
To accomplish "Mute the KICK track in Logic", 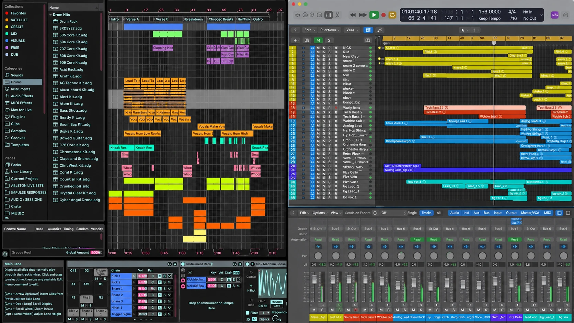I will [318, 48].
